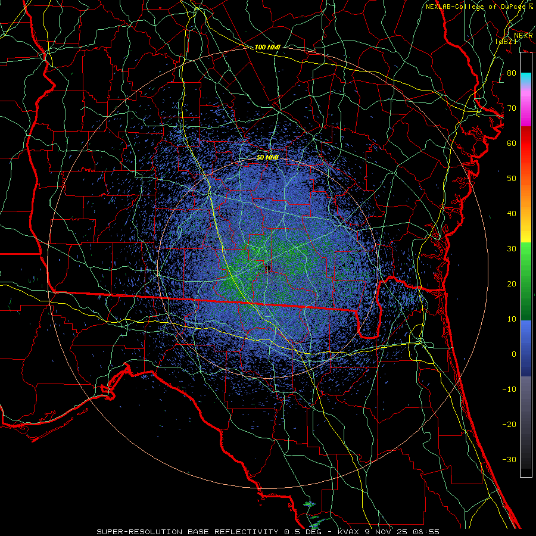Click the "30" value on the dBZ scale
Image resolution: width=536 pixels, height=536 pixels.
point(512,249)
